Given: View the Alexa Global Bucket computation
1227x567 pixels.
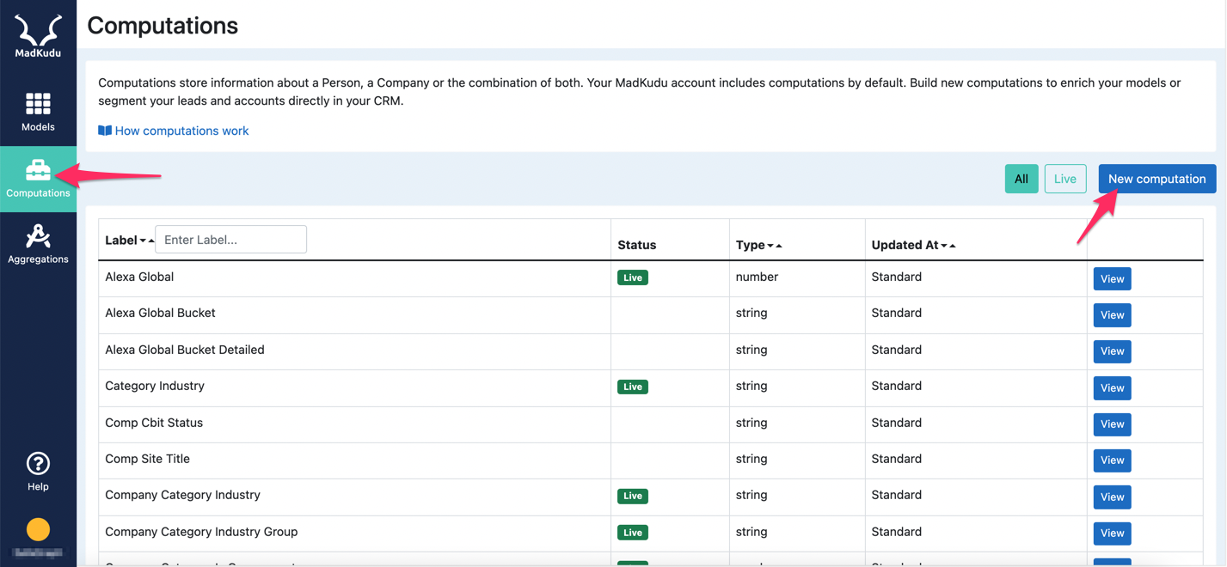Looking at the screenshot, I should (1112, 315).
